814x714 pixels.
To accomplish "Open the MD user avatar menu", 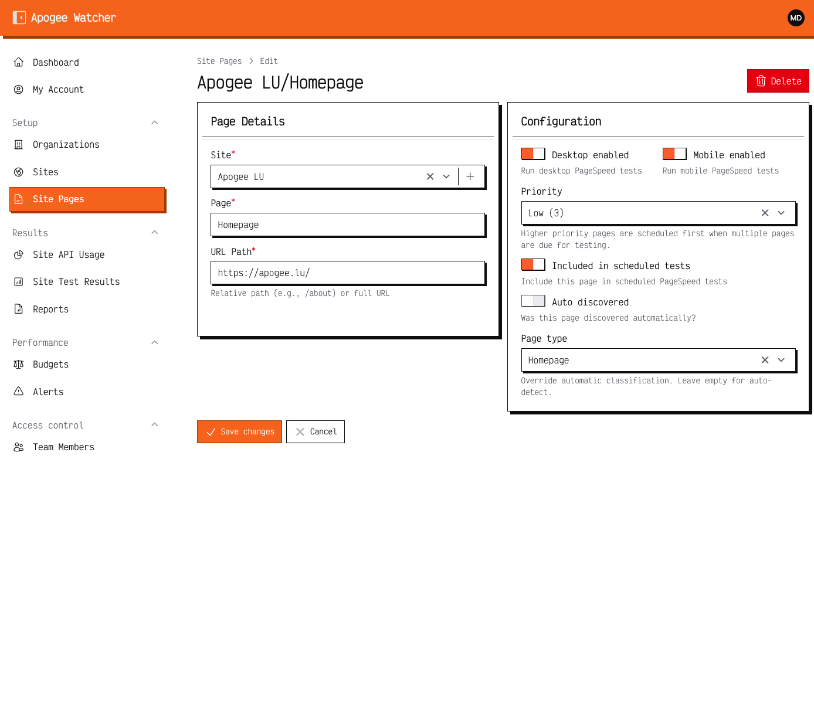I will point(796,18).
